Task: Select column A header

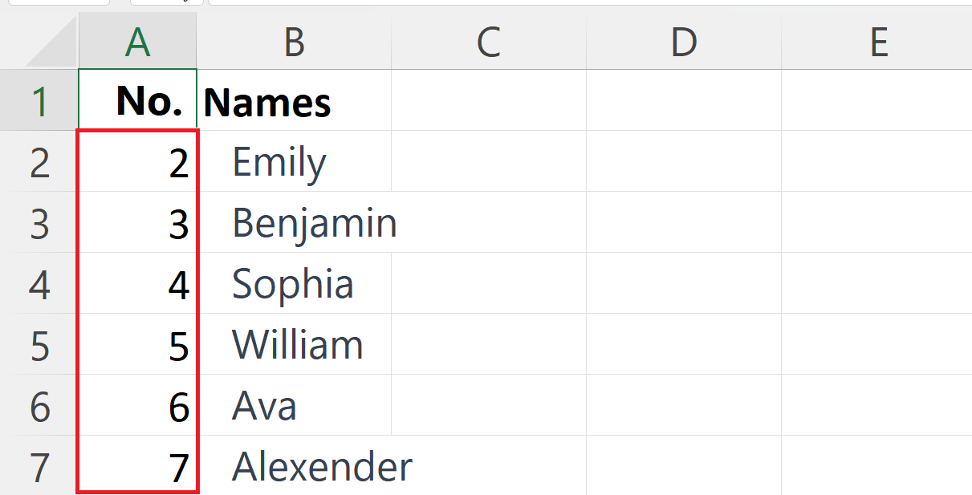Action: [137, 41]
